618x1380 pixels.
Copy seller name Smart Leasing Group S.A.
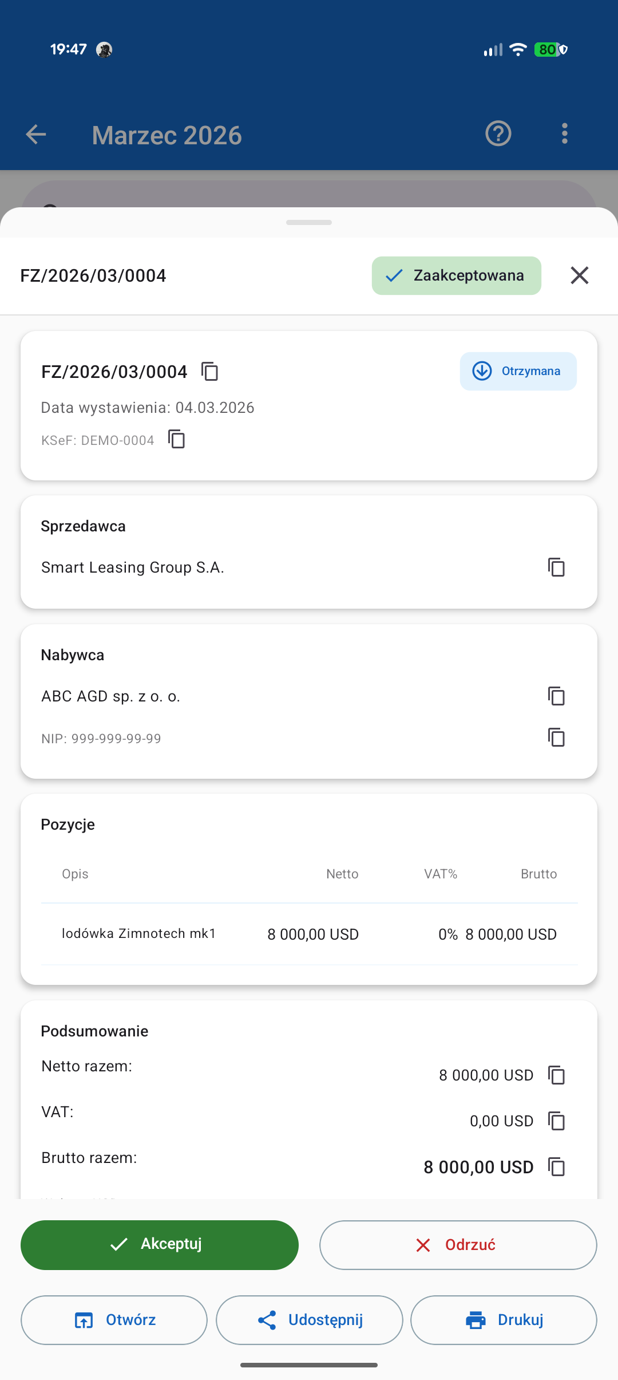(556, 567)
